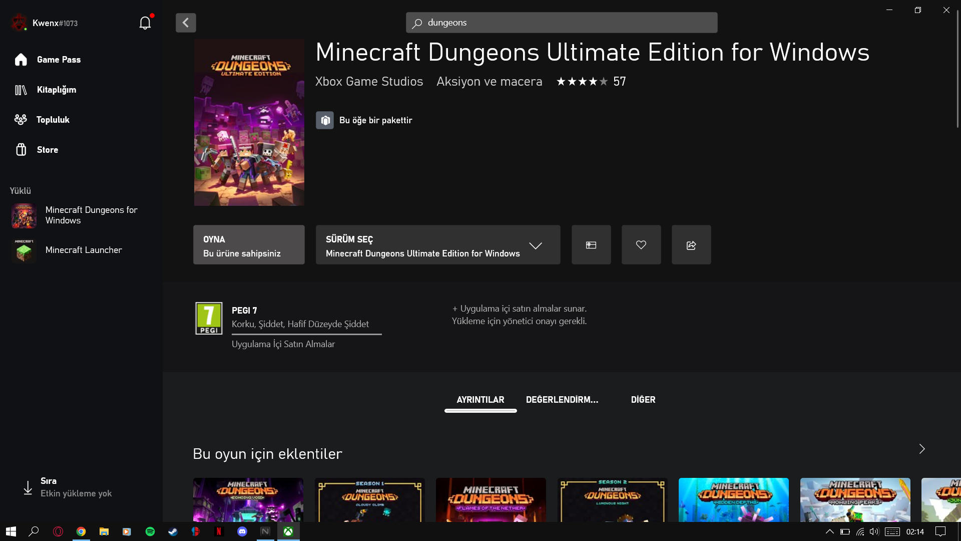Screen dimensions: 961x541
Task: Open Xbox Game Studios publisher link
Action: tap(369, 82)
